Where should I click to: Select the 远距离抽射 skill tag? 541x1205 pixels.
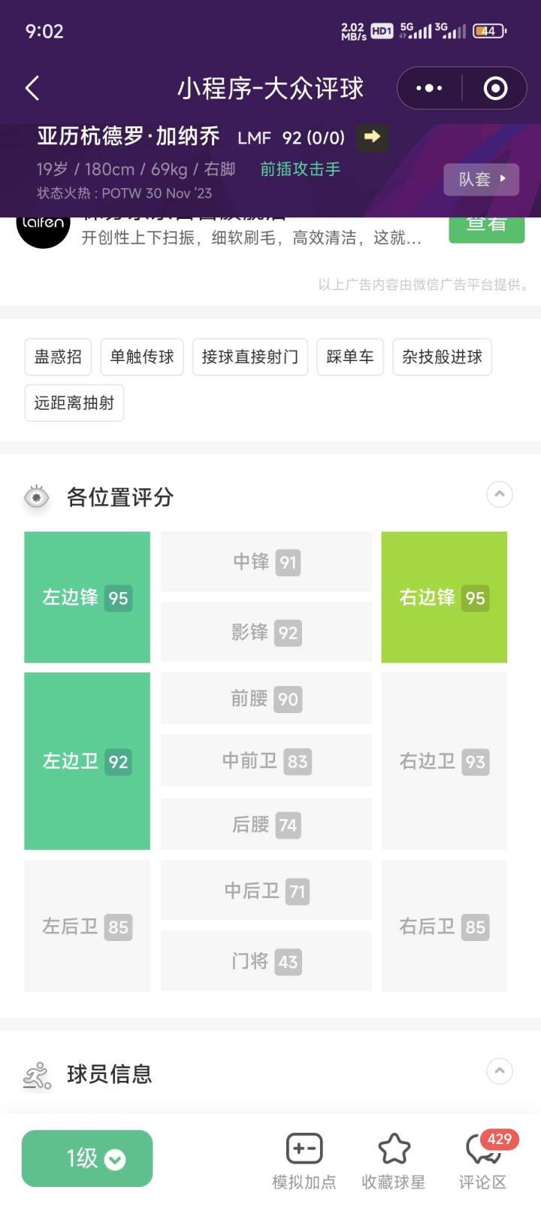click(x=74, y=403)
